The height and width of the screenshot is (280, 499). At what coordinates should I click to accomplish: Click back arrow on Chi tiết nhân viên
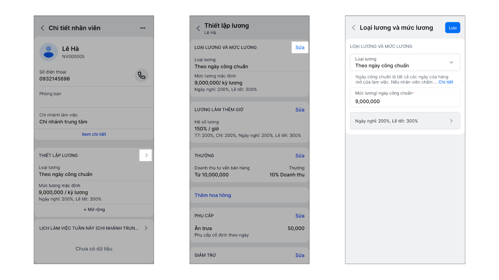[x=42, y=28]
